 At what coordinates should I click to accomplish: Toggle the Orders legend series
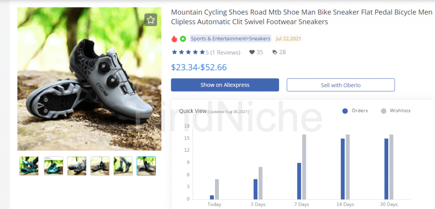point(355,110)
